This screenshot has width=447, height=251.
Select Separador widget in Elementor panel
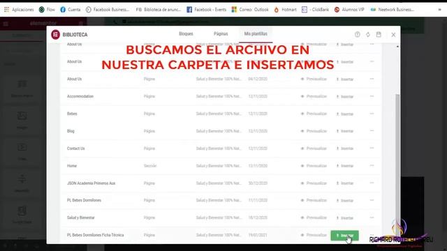(22, 183)
